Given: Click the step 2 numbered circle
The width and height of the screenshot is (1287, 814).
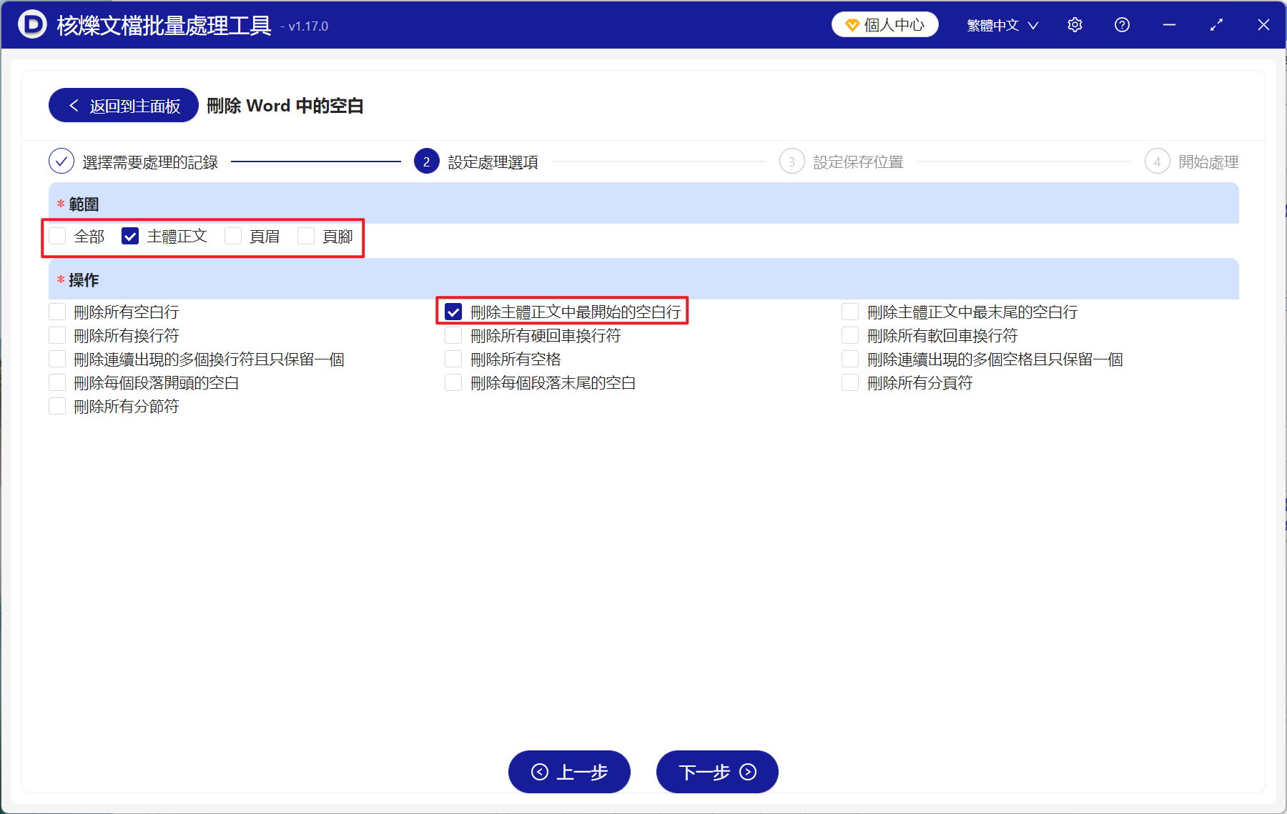Looking at the screenshot, I should [426, 162].
